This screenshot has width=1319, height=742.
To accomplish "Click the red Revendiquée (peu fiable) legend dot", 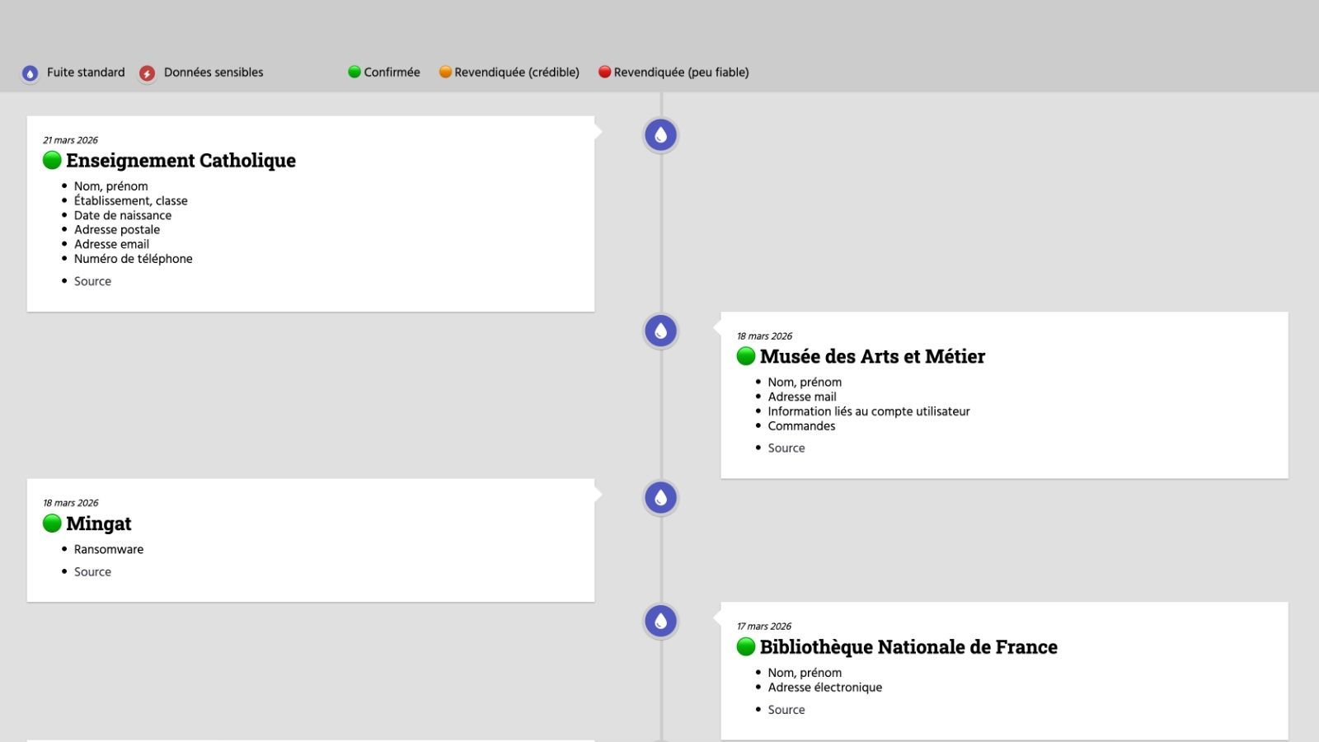I will tap(604, 73).
